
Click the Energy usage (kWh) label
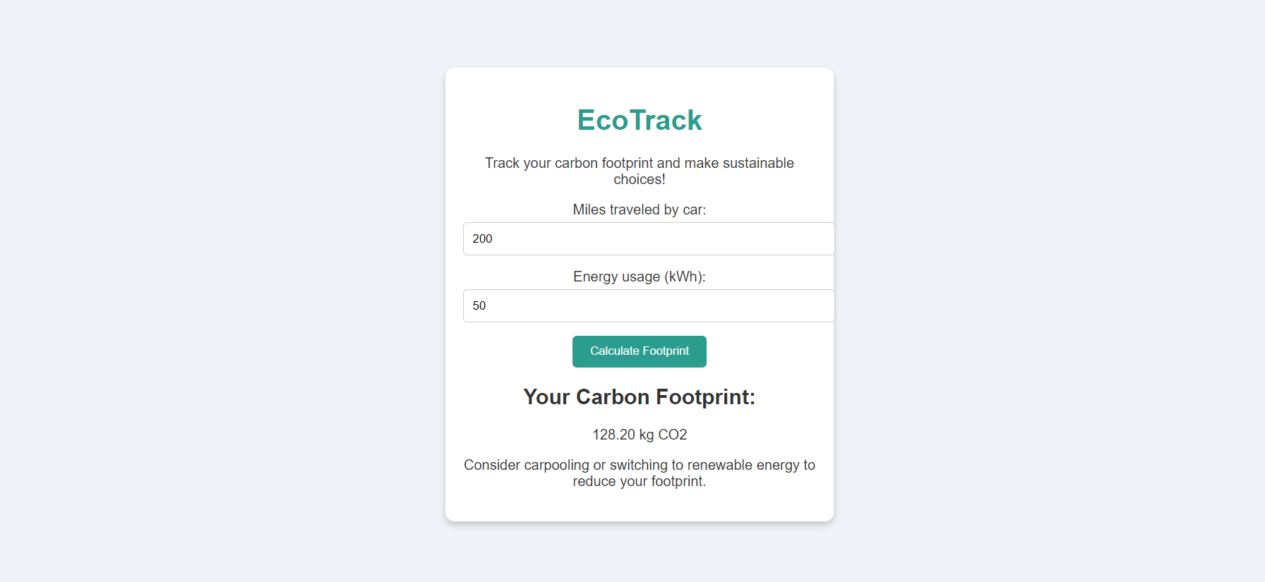[x=639, y=277]
